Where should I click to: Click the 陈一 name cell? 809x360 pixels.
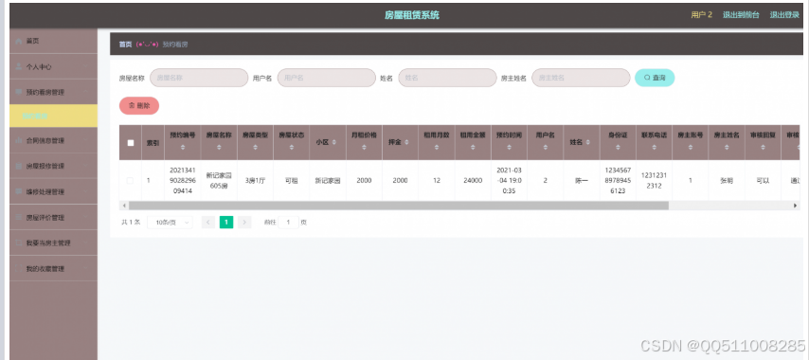click(x=582, y=181)
